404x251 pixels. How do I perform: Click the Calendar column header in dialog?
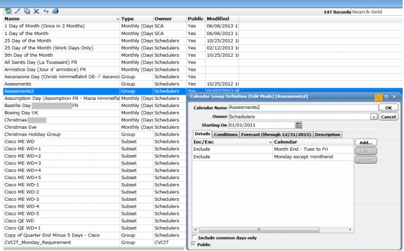pos(313,142)
